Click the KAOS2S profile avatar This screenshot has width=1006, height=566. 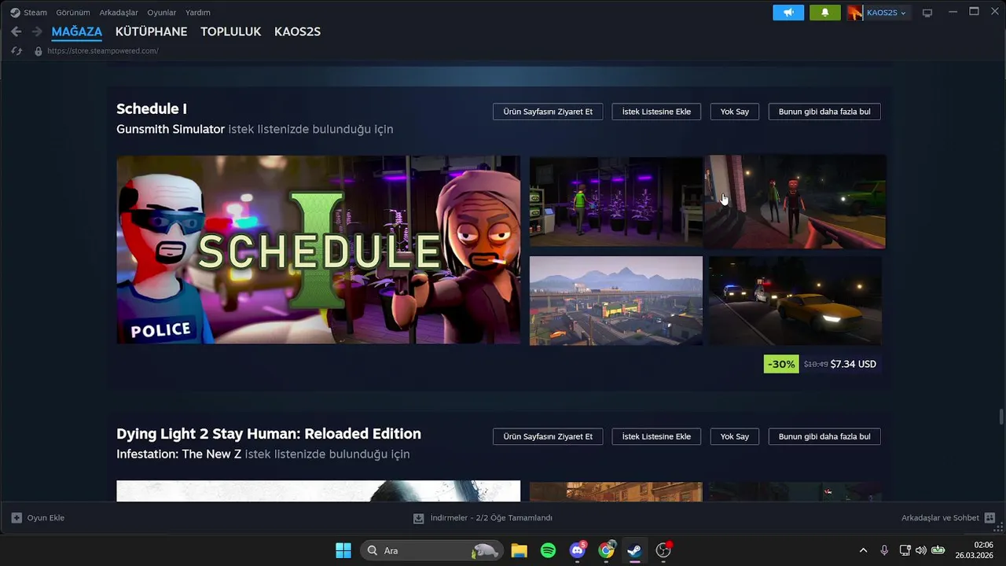pyautogui.click(x=855, y=13)
